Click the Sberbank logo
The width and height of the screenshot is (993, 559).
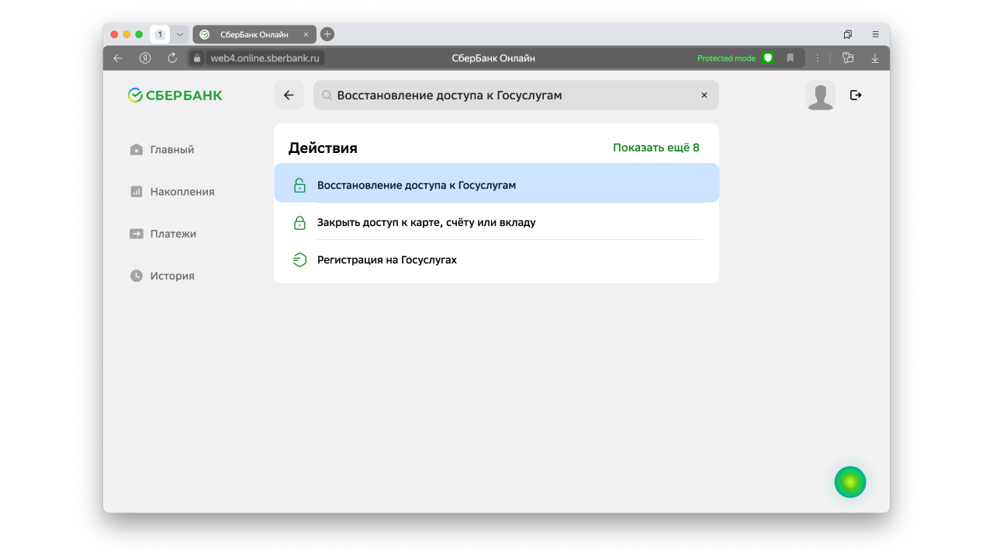[x=175, y=95]
